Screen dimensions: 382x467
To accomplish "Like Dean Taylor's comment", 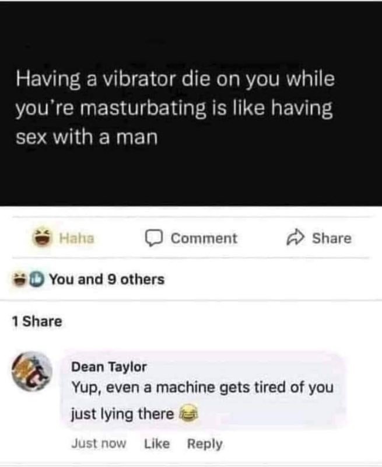I will [157, 444].
